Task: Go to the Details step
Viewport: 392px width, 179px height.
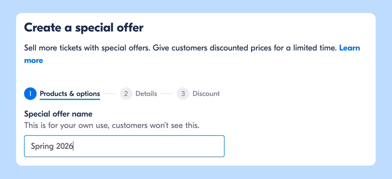Action: coord(146,94)
